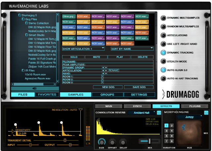Open the Settings tab

(139, 94)
